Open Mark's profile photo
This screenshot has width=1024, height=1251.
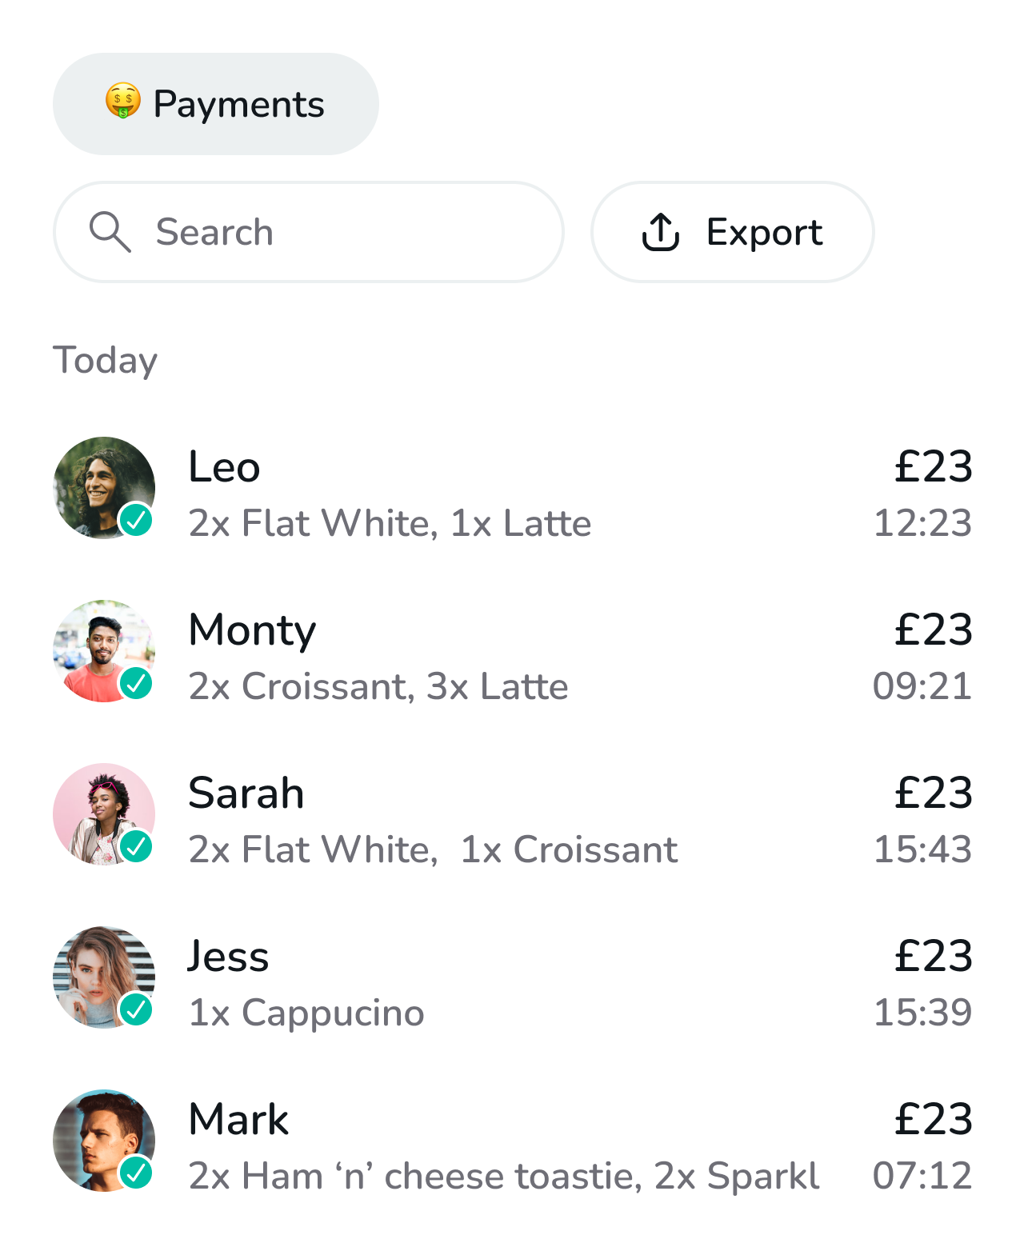click(96, 1133)
